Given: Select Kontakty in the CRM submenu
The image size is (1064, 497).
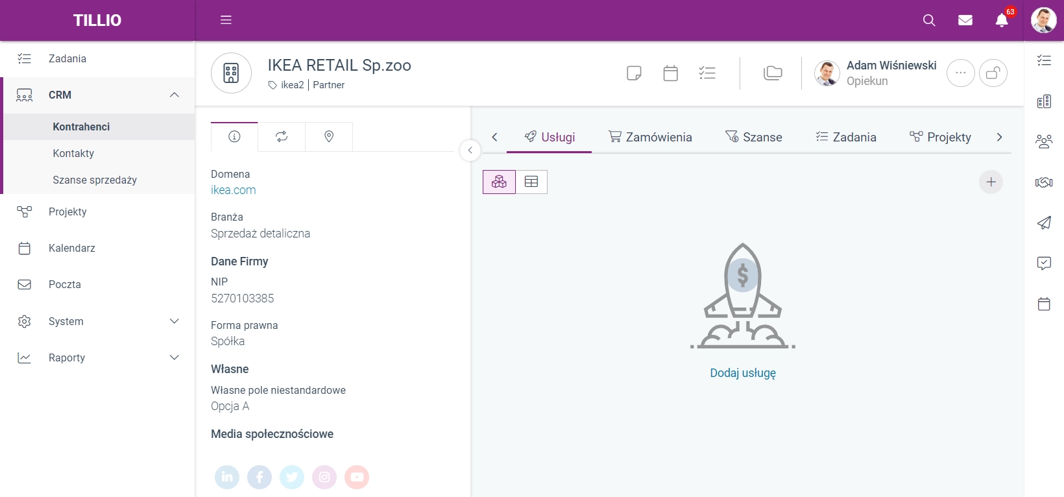Looking at the screenshot, I should click(99, 153).
